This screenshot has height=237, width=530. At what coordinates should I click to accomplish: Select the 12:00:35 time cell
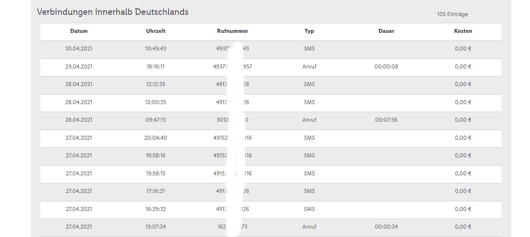point(156,102)
